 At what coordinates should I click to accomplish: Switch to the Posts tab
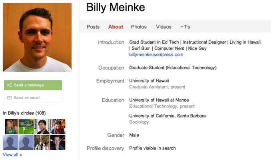[93, 27]
